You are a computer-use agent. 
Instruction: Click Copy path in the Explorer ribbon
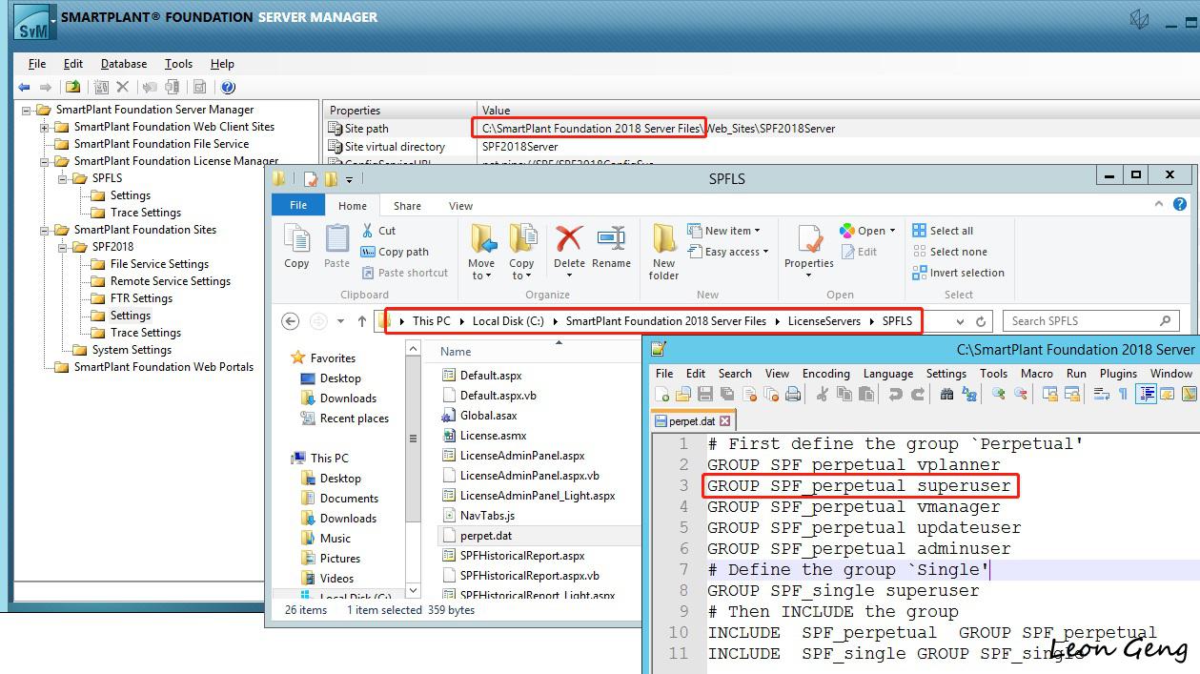pos(395,252)
